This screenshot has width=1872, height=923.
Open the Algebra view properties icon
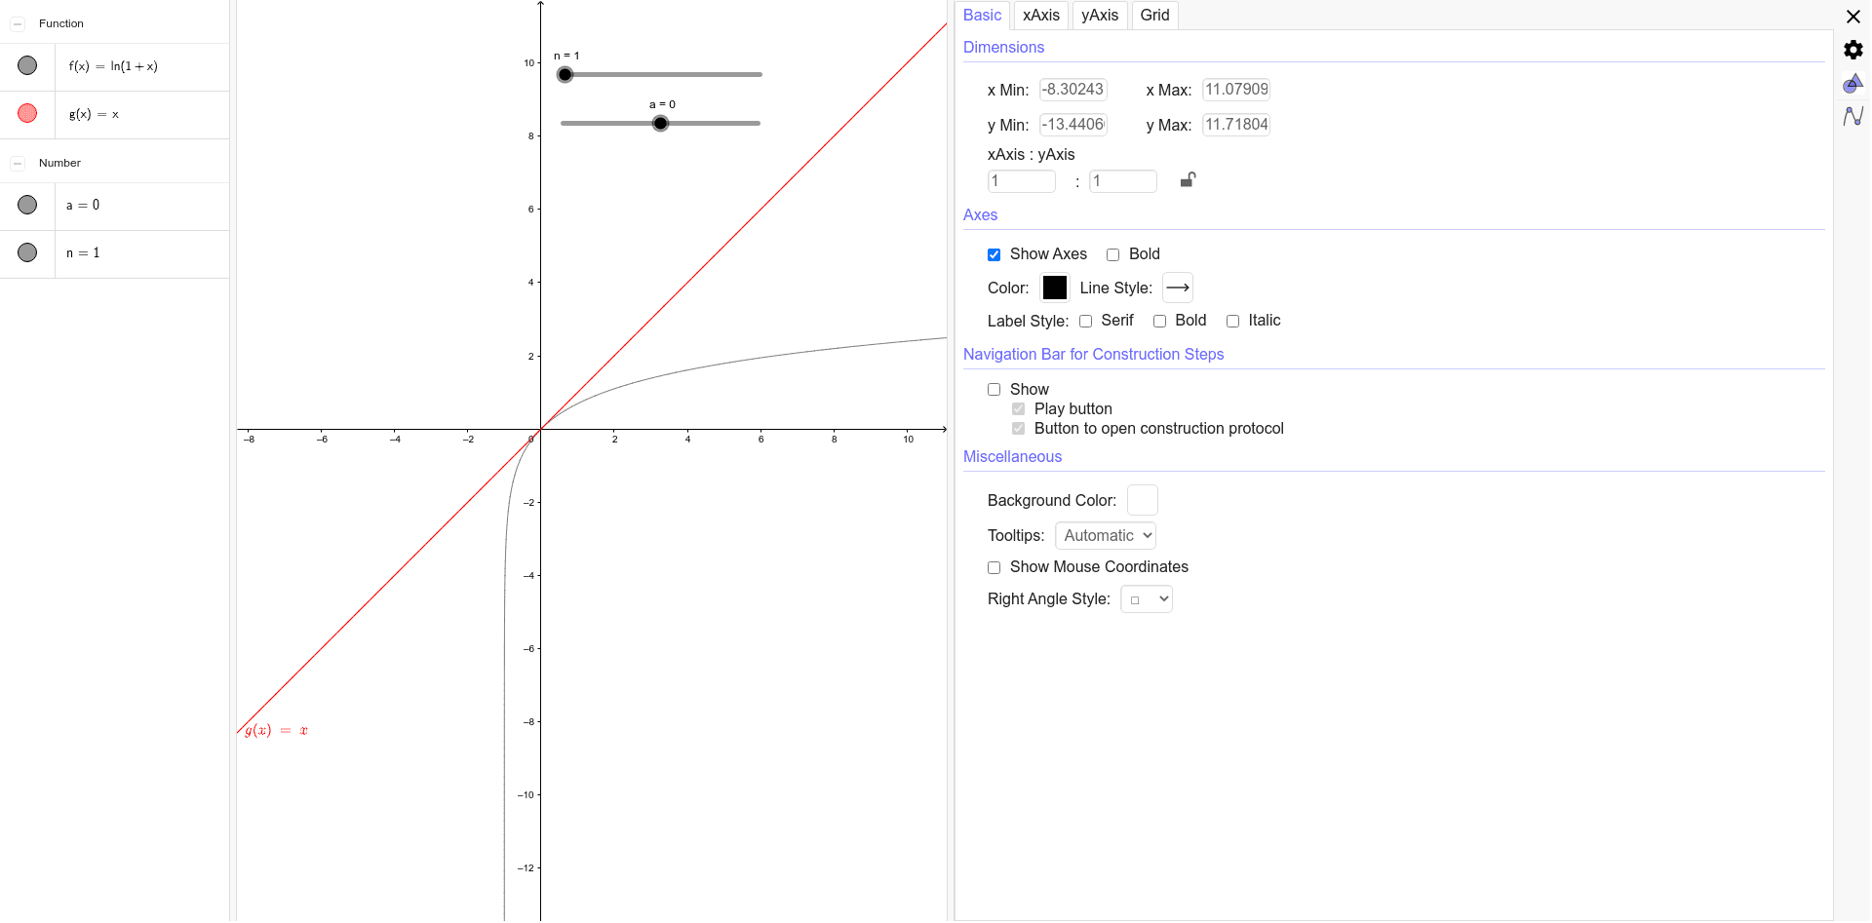click(1853, 84)
